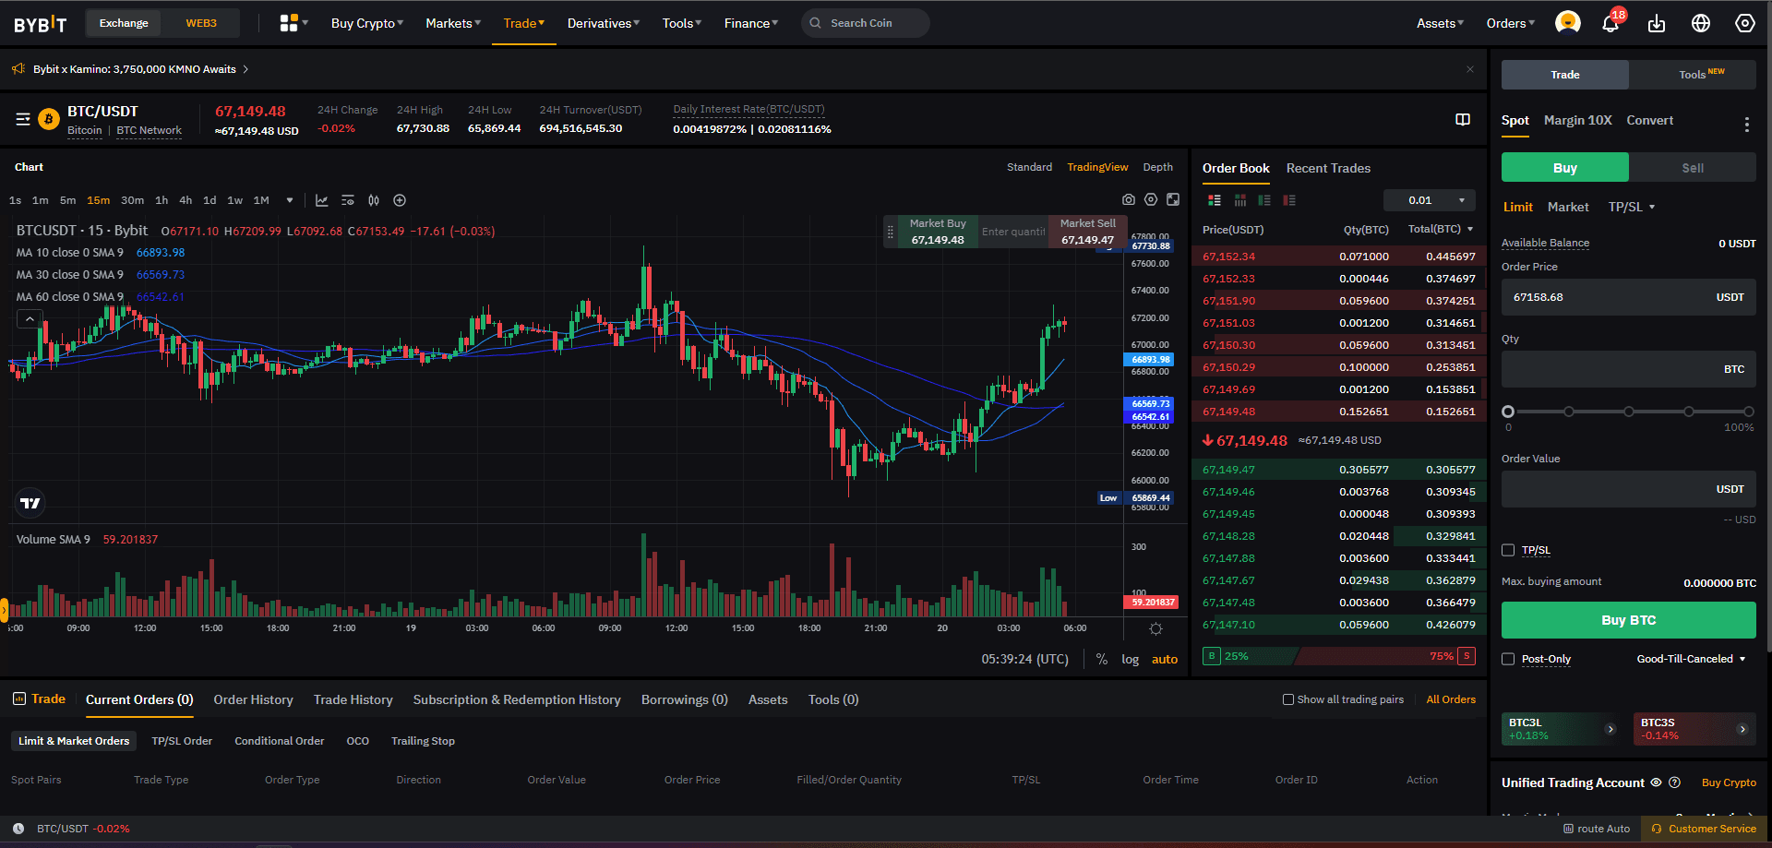Expand the Finance dropdown menu
Viewport: 1772px width, 848px height.
click(x=751, y=23)
